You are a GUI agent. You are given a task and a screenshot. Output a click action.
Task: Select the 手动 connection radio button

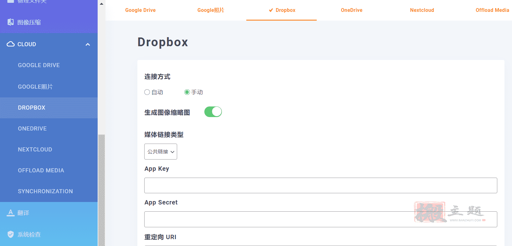point(187,92)
